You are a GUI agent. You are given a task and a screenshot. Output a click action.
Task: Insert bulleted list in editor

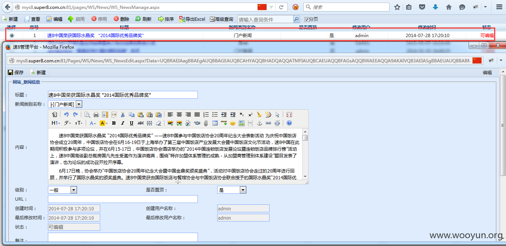pos(215,114)
